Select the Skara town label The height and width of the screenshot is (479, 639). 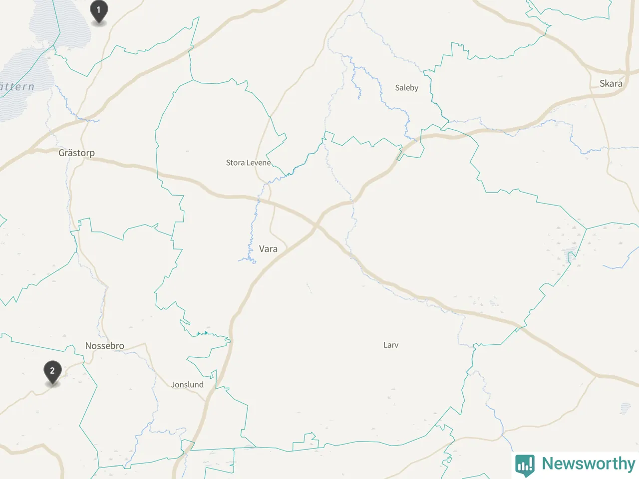611,83
